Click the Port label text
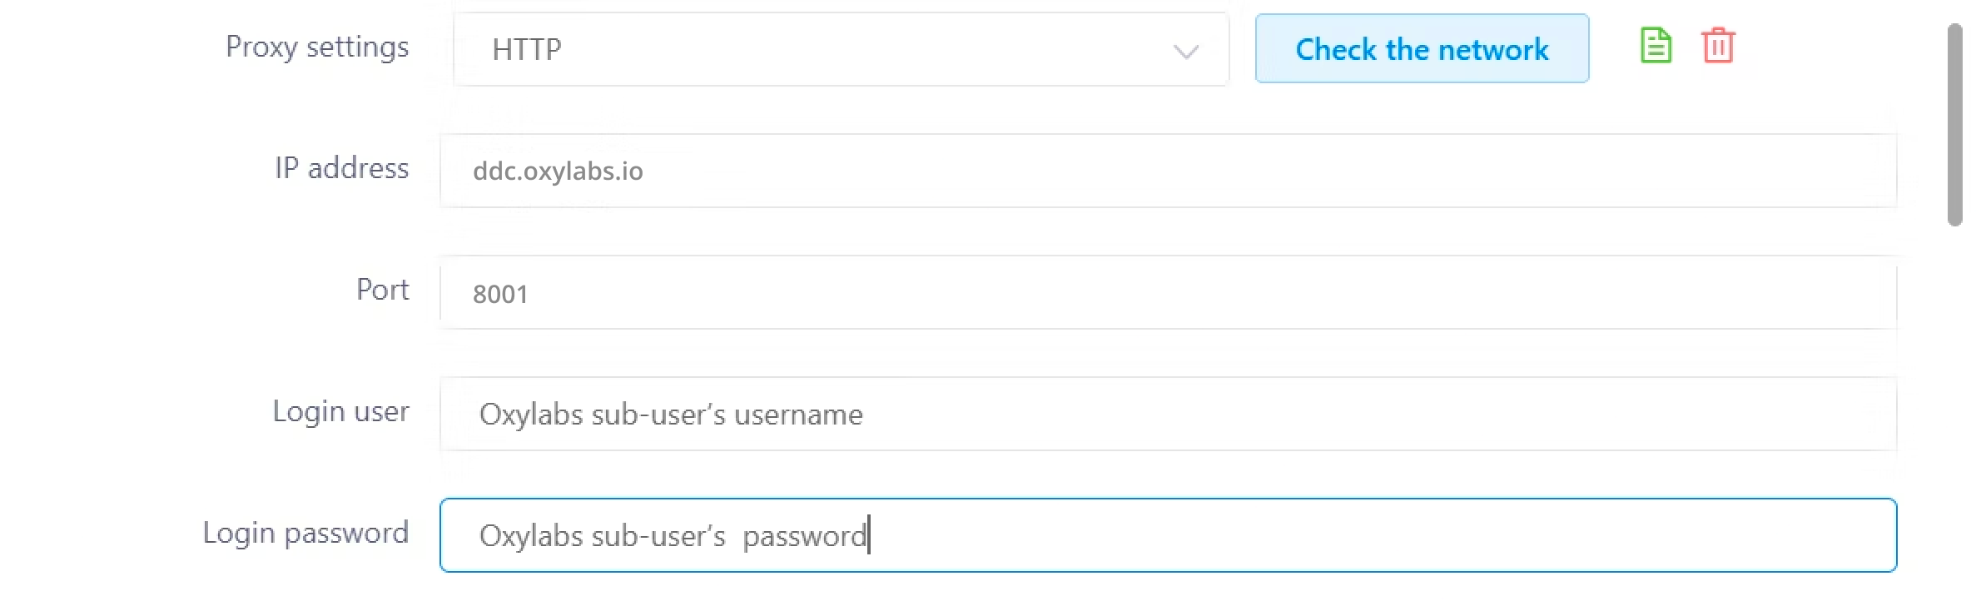 click(x=382, y=290)
